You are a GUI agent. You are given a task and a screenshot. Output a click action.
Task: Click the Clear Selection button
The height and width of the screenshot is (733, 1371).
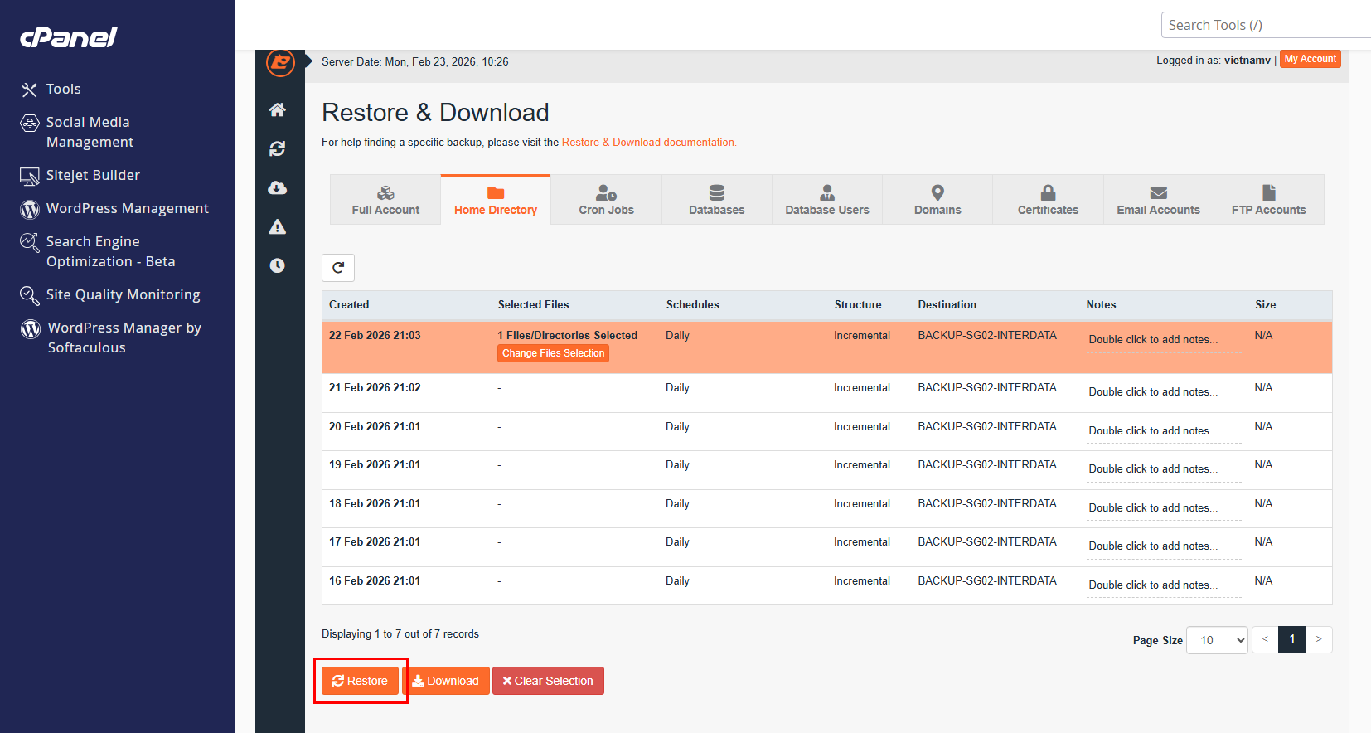[548, 681]
